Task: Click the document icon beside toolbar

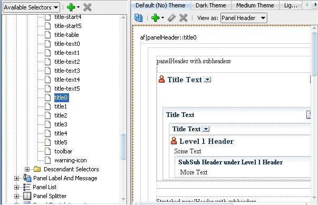Action: tap(47, 151)
